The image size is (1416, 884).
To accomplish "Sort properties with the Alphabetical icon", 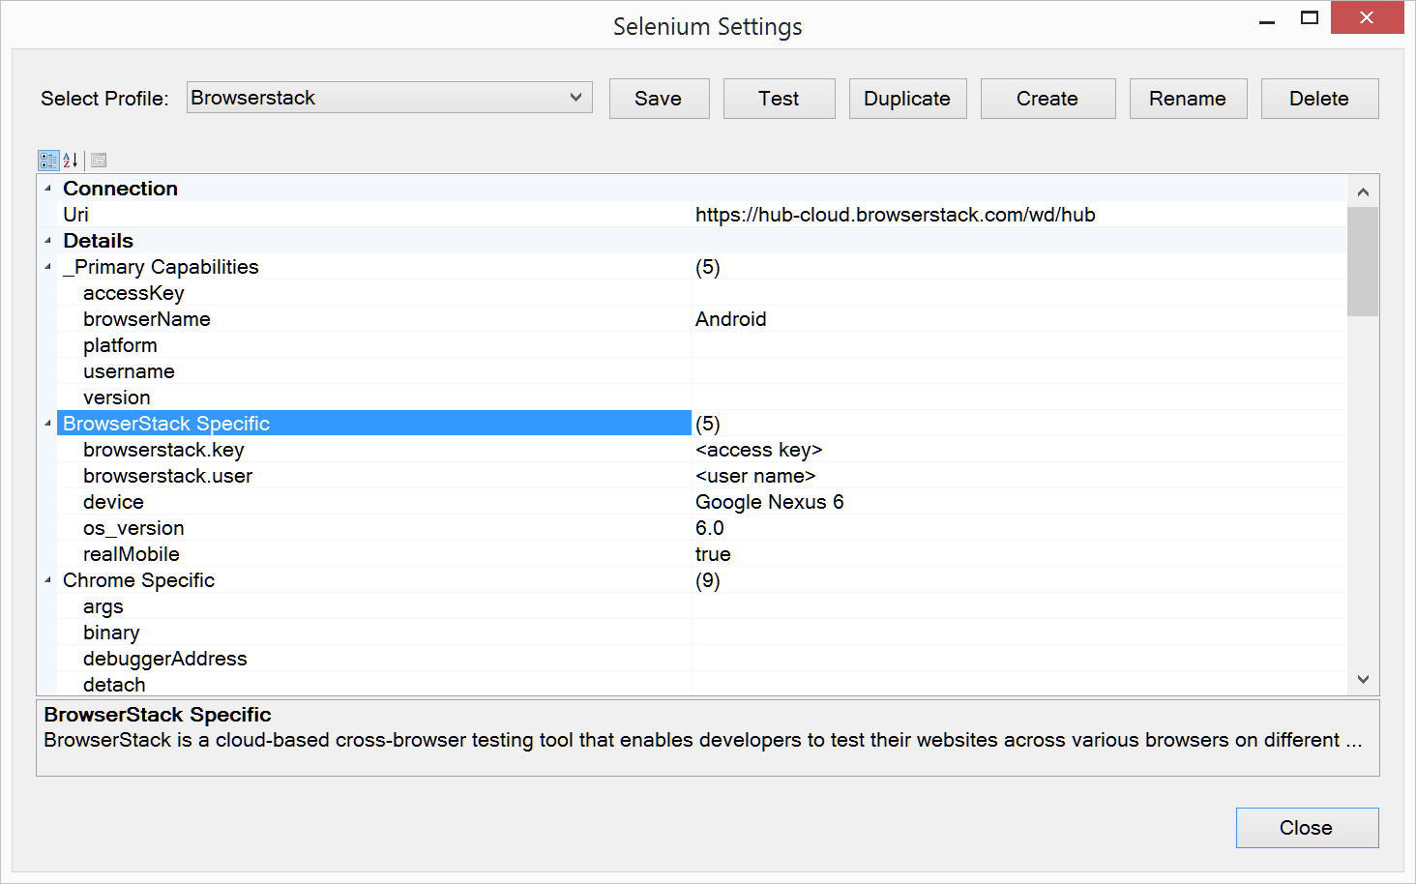I will click(x=71, y=161).
